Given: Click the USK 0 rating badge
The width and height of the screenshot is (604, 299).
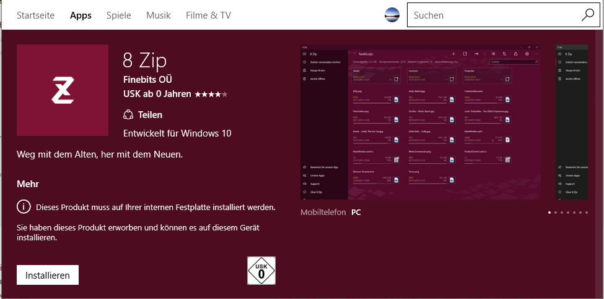Looking at the screenshot, I should 261,271.
